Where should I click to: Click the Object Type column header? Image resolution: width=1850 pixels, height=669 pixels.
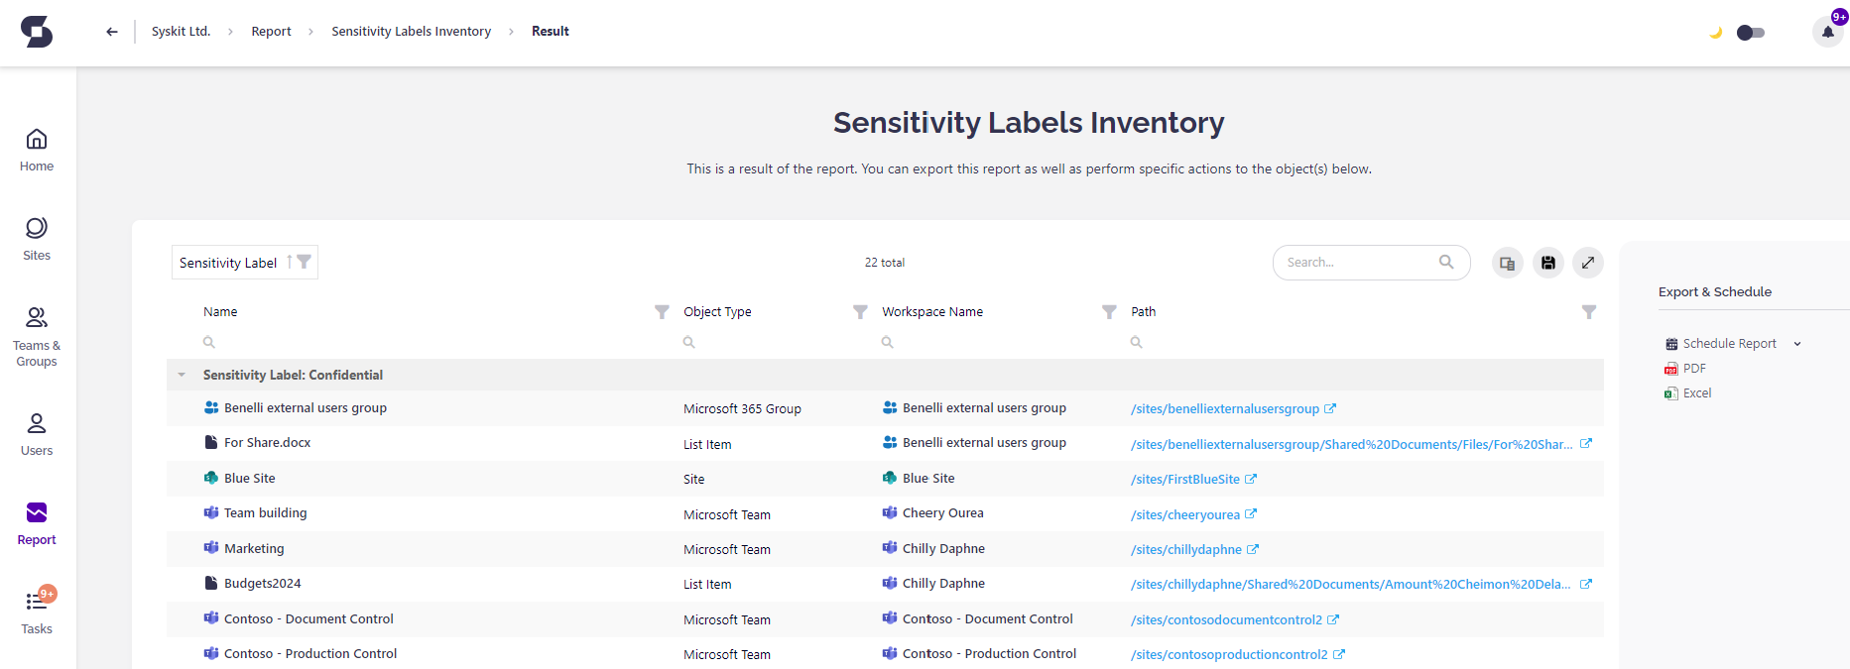click(717, 311)
